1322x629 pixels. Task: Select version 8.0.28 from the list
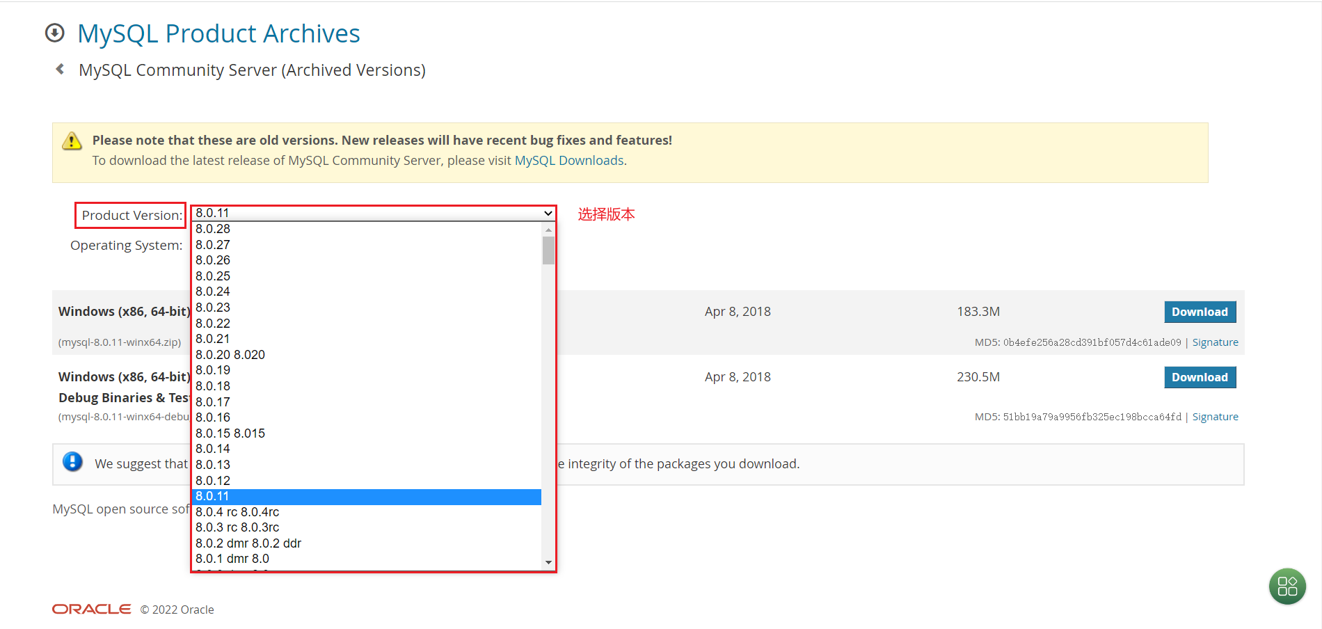point(213,229)
